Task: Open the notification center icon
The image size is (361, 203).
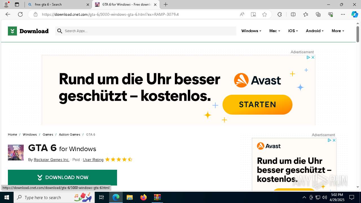Action: (352, 197)
